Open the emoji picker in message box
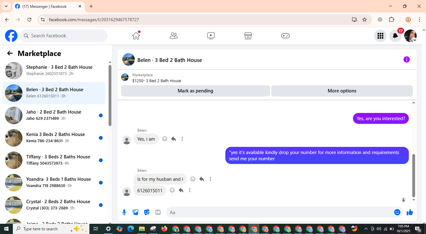Viewport: 426px width, 234px height. pos(397,212)
